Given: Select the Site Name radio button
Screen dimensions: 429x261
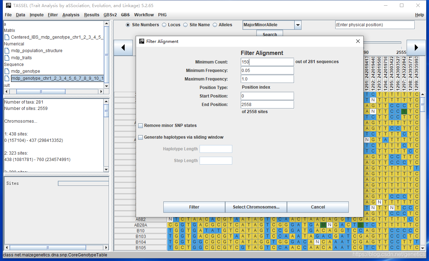Looking at the screenshot, I should pyautogui.click(x=185, y=25).
